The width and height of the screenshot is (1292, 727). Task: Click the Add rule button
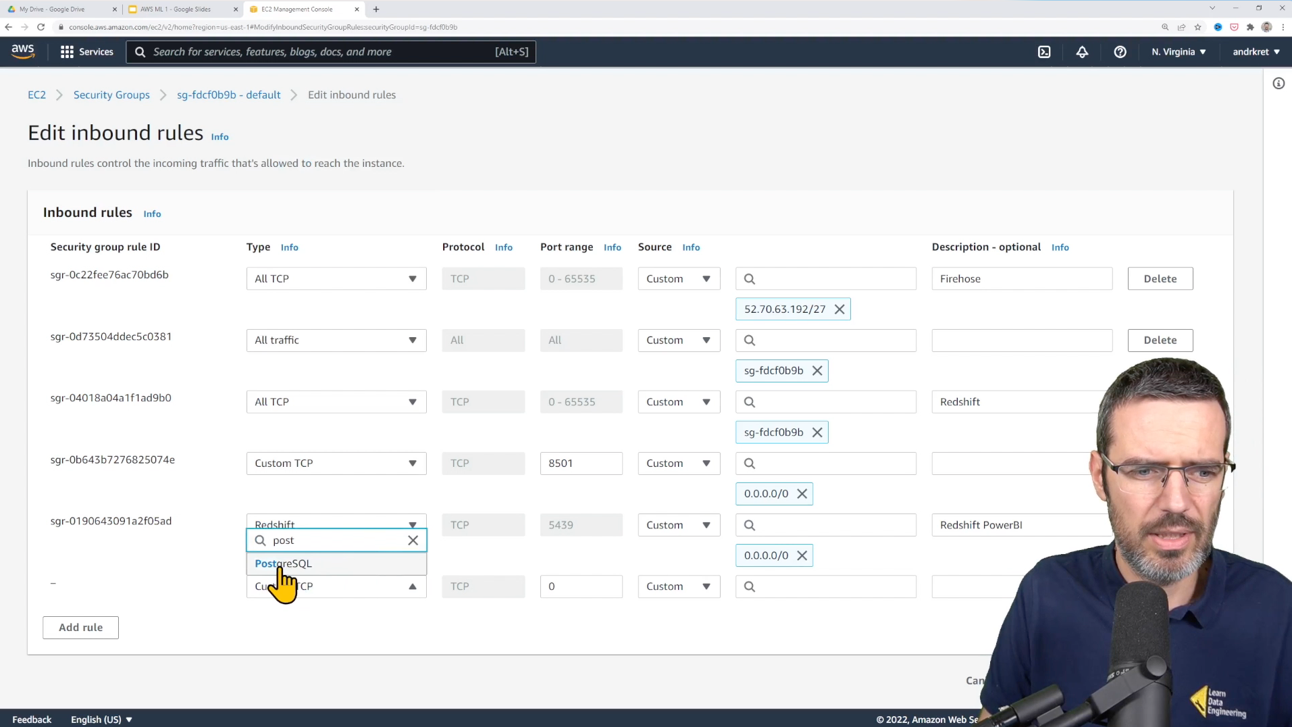[x=80, y=628]
